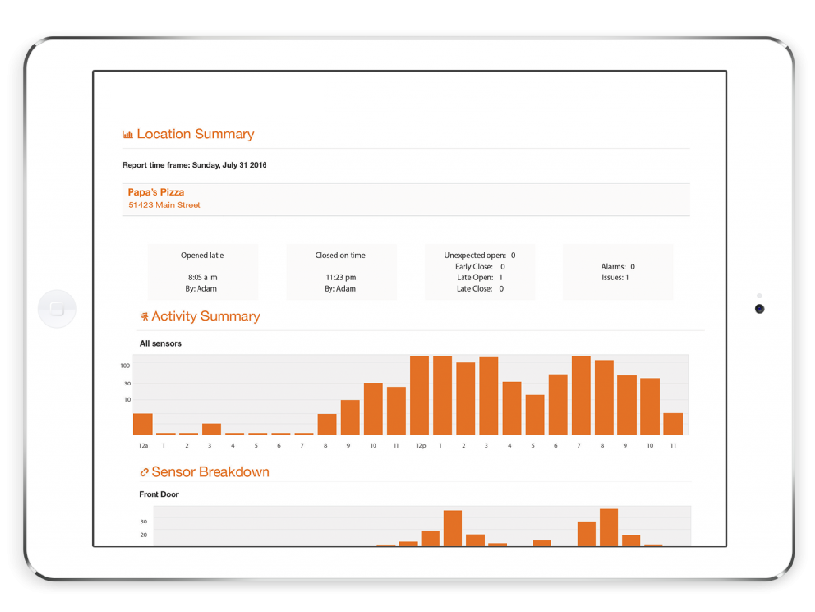815x612 pixels.
Task: Click the 11:23 pm closing time
Action: coord(341,277)
